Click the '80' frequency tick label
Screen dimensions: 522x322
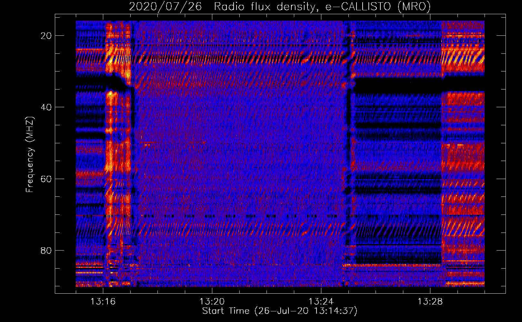tap(46, 250)
